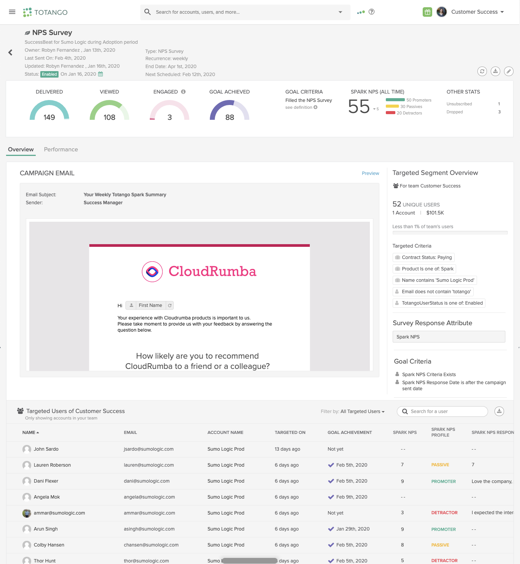This screenshot has width=520, height=564.
Task: Refresh the campaign statistics
Action: 482,71
